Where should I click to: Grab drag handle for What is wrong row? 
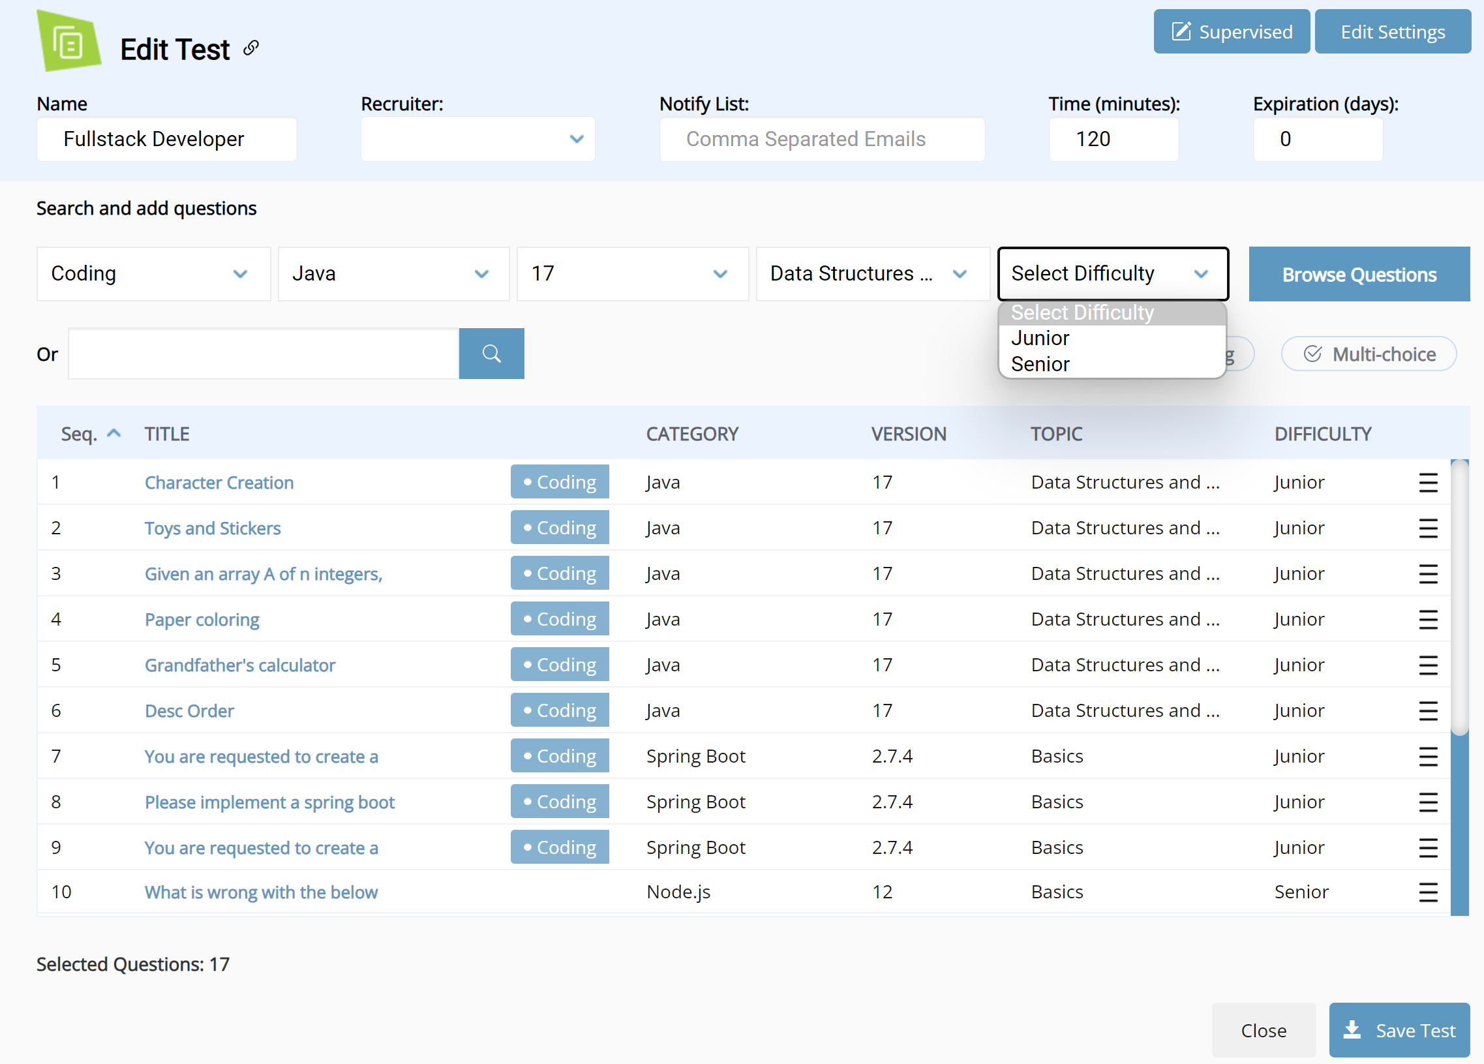(1428, 892)
